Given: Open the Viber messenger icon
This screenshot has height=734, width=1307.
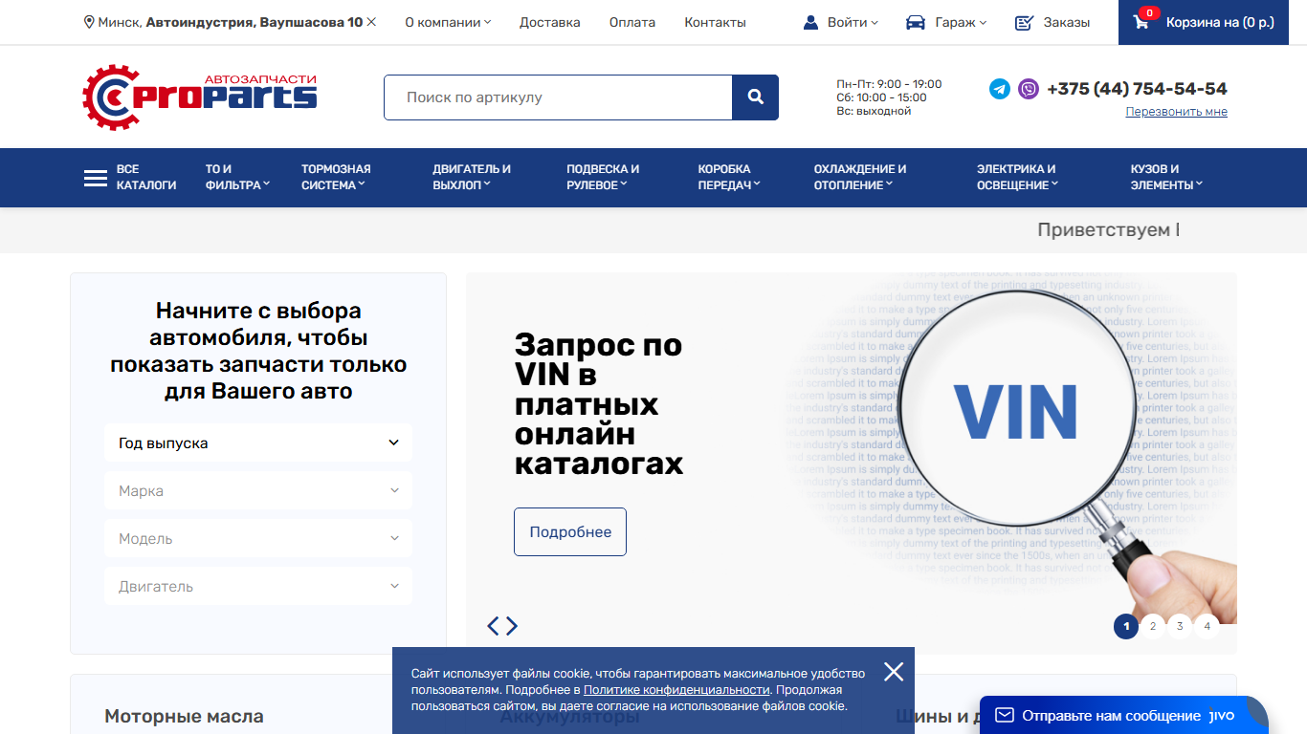Looking at the screenshot, I should (x=1029, y=89).
